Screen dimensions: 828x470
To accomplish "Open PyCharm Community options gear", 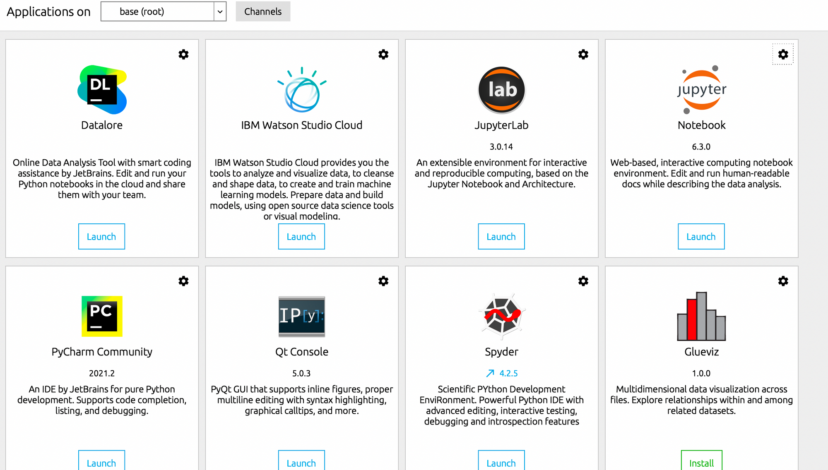I will pyautogui.click(x=183, y=281).
